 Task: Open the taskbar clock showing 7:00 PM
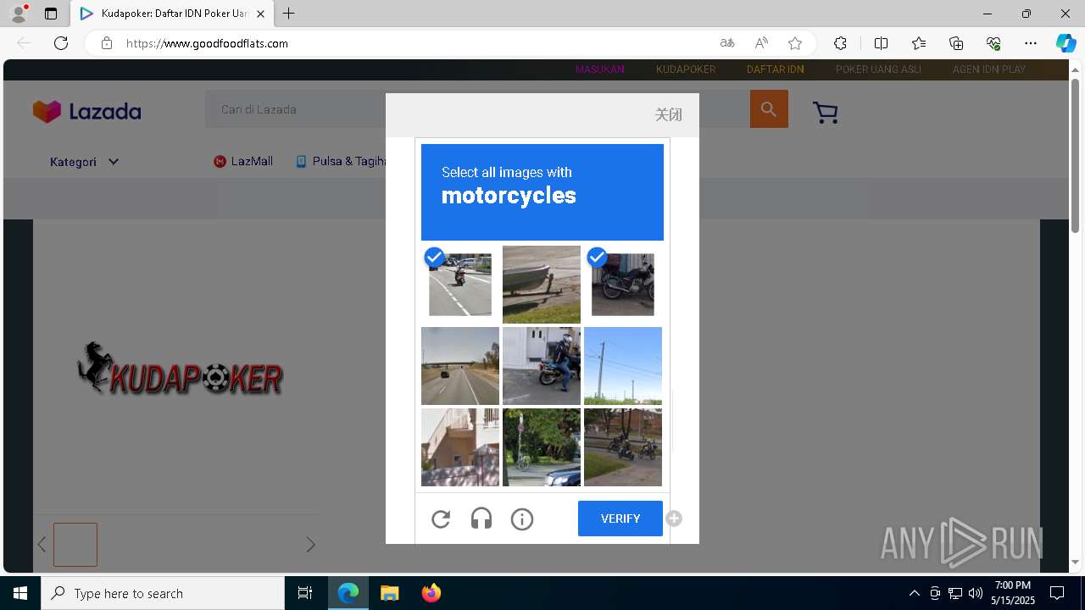click(x=1013, y=593)
